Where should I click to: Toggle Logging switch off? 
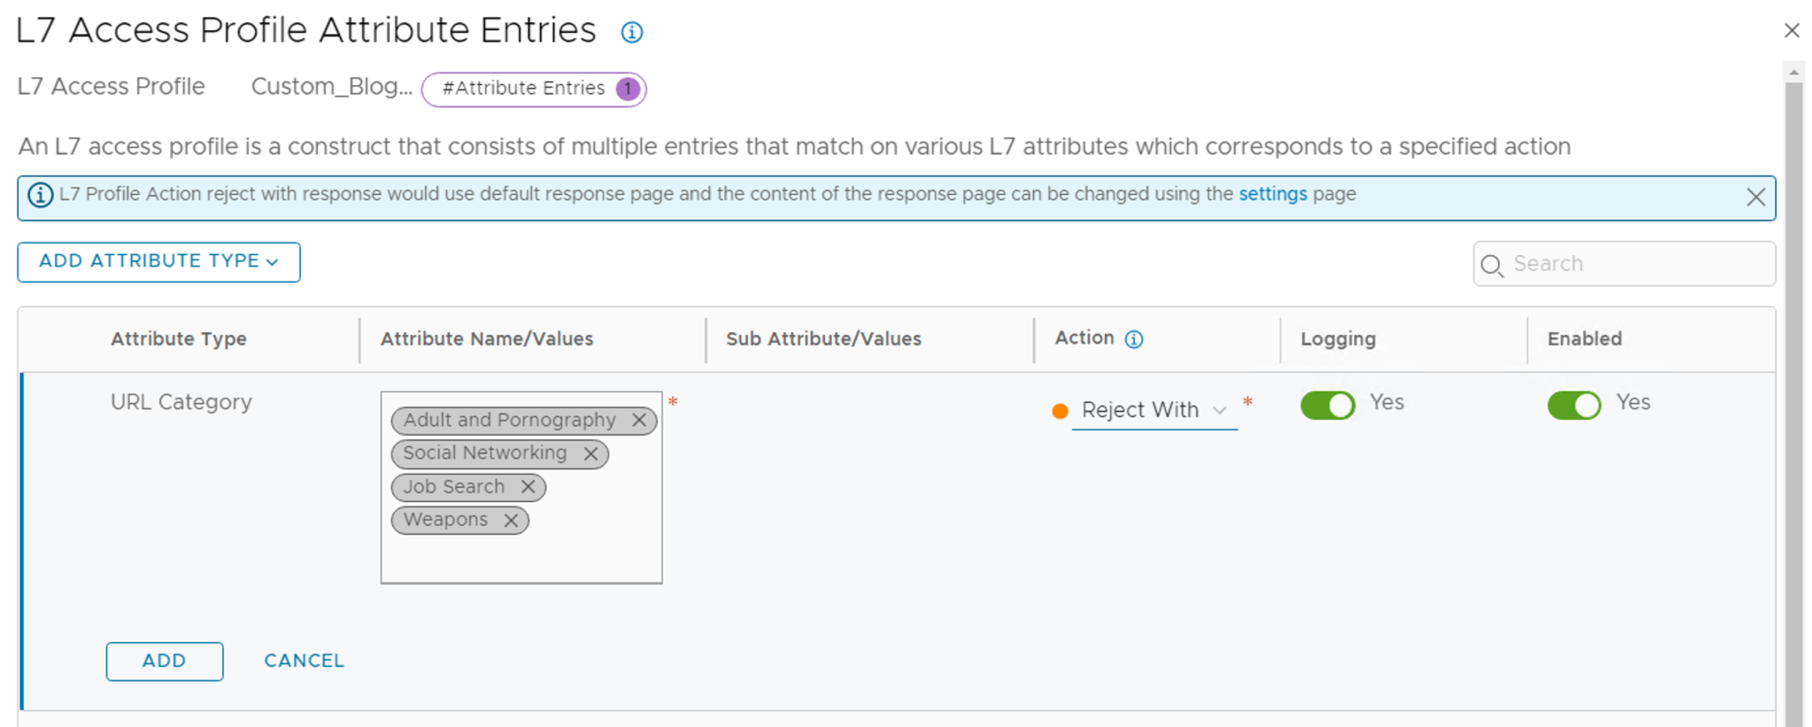tap(1327, 406)
